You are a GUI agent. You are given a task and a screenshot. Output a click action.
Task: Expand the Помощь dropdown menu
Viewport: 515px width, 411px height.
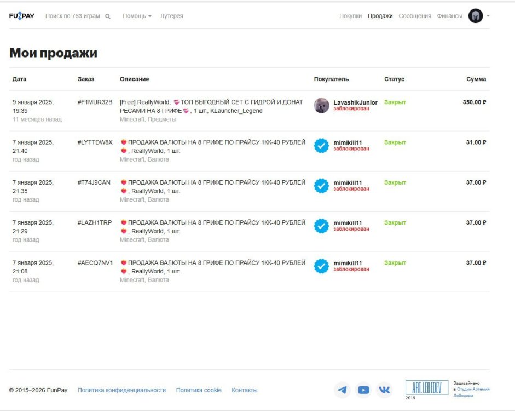[x=137, y=16]
